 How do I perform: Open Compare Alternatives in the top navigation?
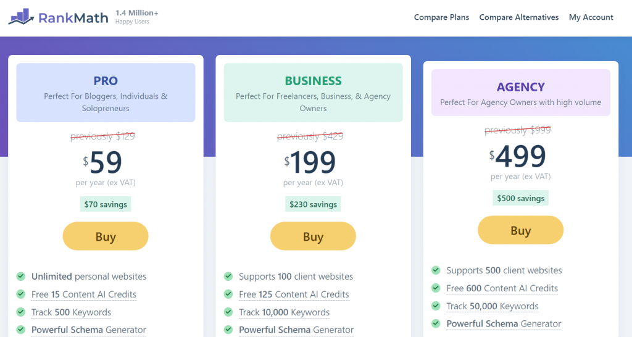(518, 17)
